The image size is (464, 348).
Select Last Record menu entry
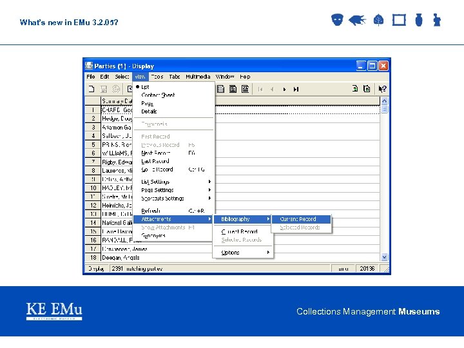[174, 161]
